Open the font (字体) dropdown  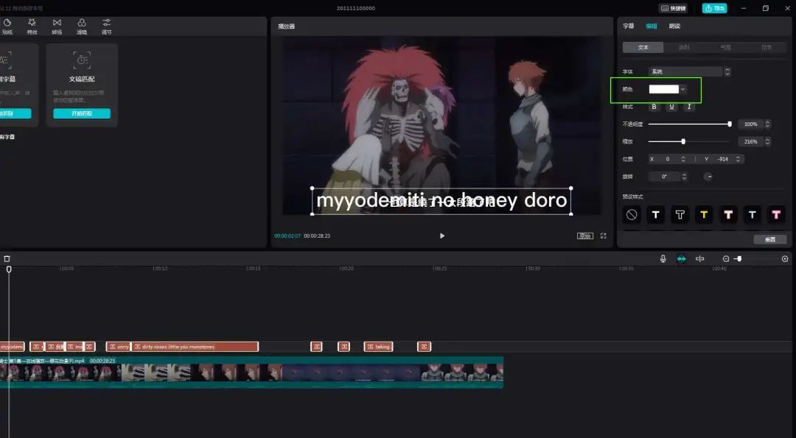(689, 71)
